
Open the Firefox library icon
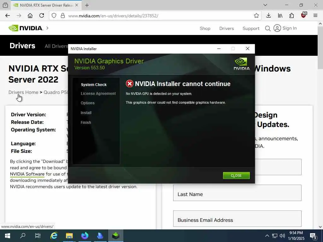(280, 16)
